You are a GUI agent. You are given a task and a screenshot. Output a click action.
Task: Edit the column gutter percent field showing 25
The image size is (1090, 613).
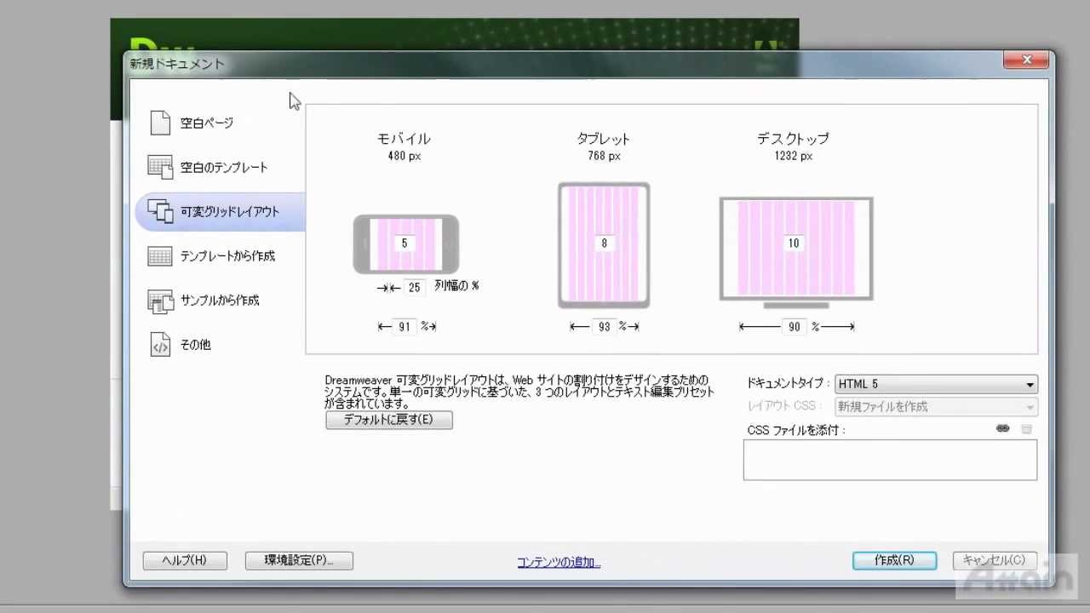[x=415, y=288]
